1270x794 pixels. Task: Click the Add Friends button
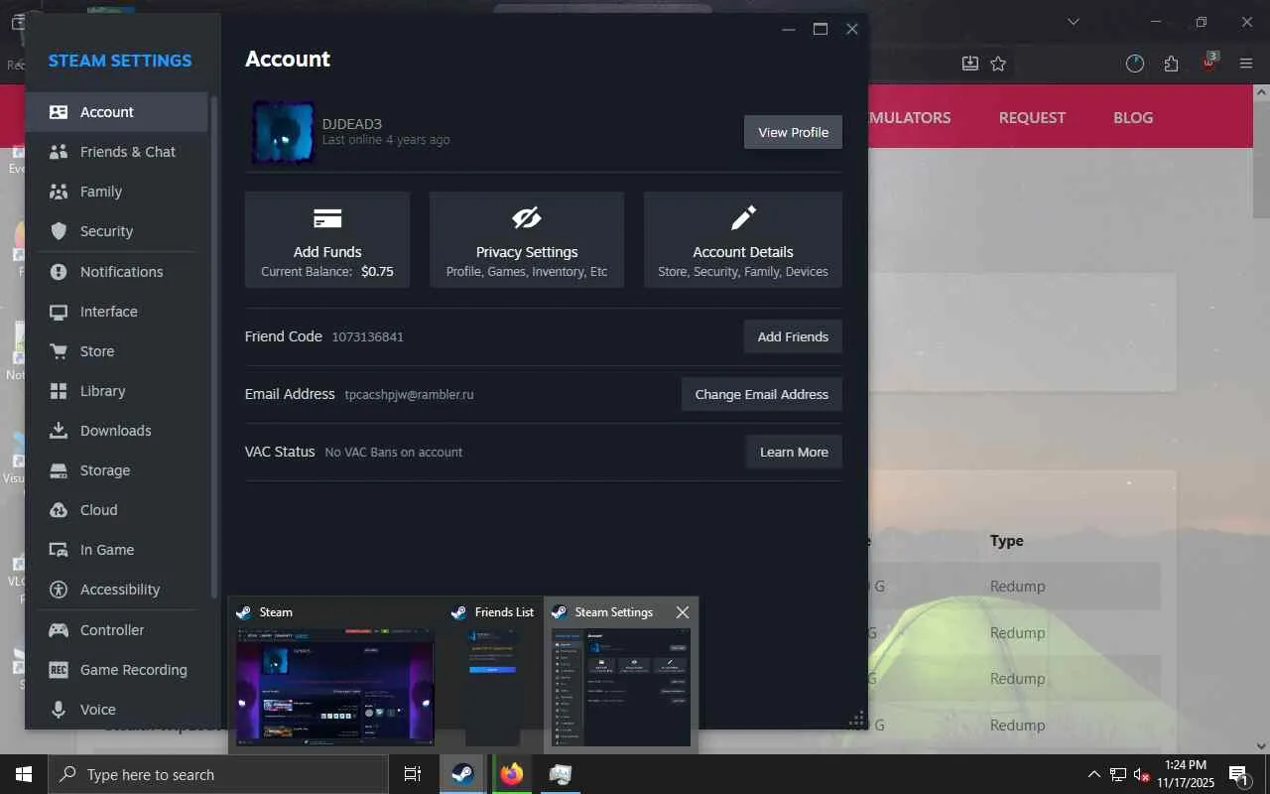[793, 336]
